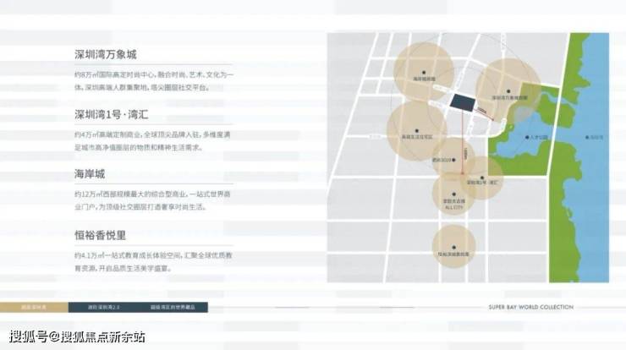The width and height of the screenshot is (626, 350).
Task: Click the ALL CITY label on map
Action: point(453,207)
